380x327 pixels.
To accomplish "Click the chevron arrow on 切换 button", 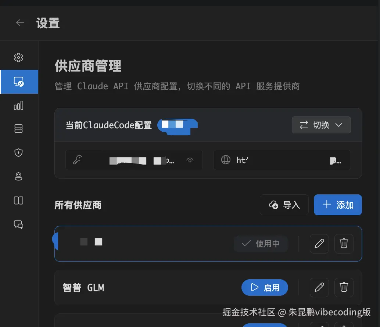I will [x=338, y=125].
